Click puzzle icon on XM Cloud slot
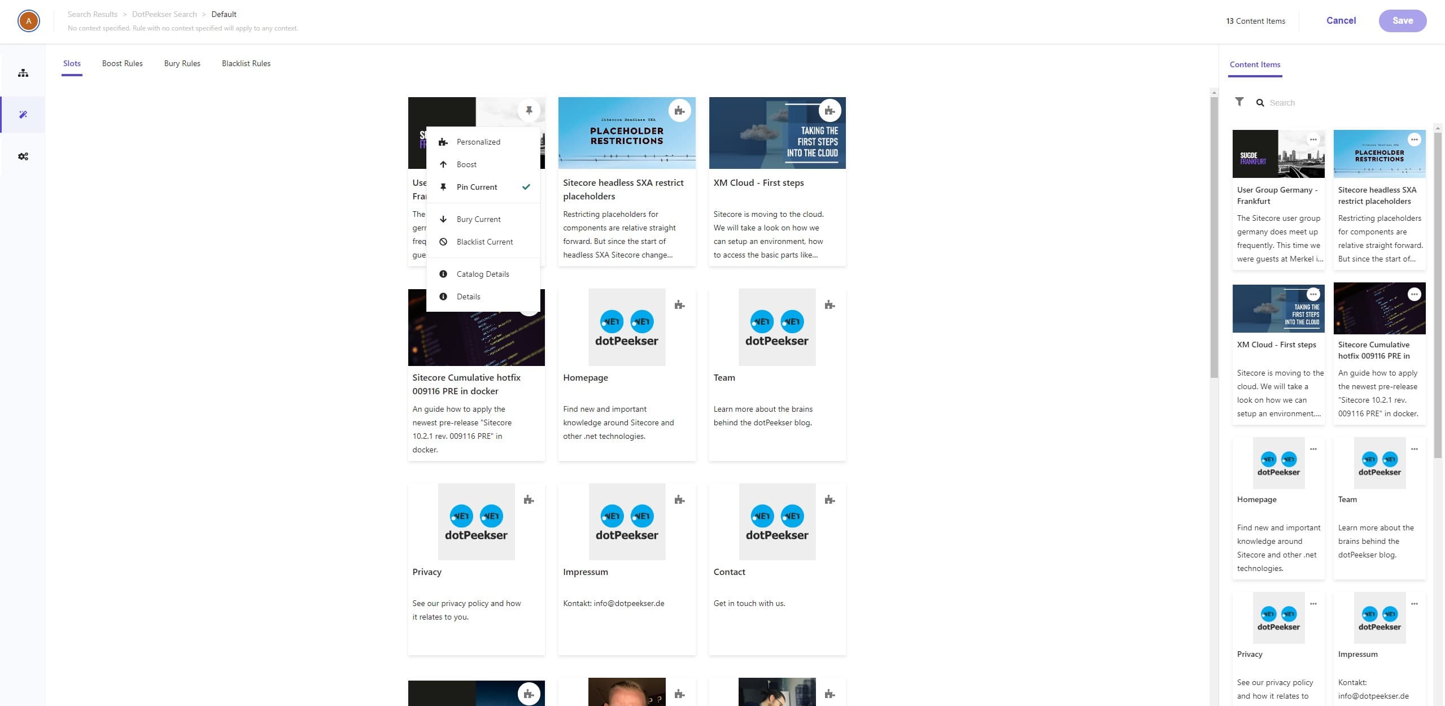This screenshot has width=1445, height=706. pyautogui.click(x=830, y=111)
